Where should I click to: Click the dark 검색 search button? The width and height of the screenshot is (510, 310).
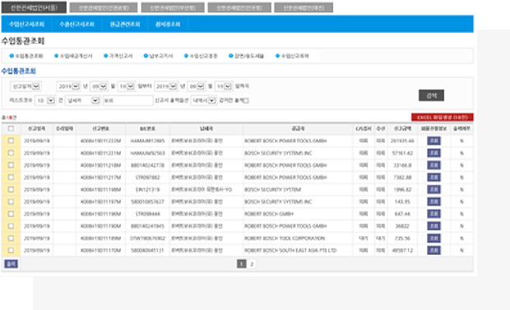coord(431,95)
